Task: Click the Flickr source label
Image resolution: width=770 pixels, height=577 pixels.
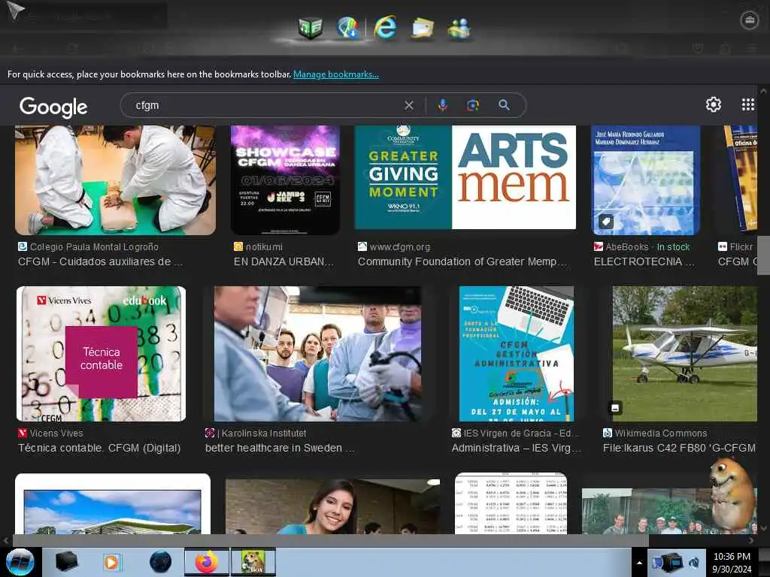Action: (735, 246)
